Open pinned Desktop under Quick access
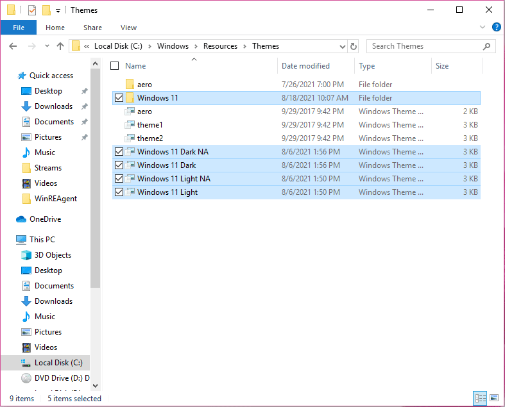505x407 pixels. click(x=48, y=91)
